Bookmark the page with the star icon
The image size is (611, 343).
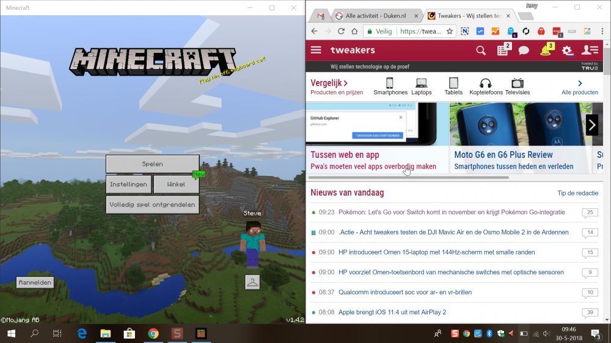click(449, 32)
